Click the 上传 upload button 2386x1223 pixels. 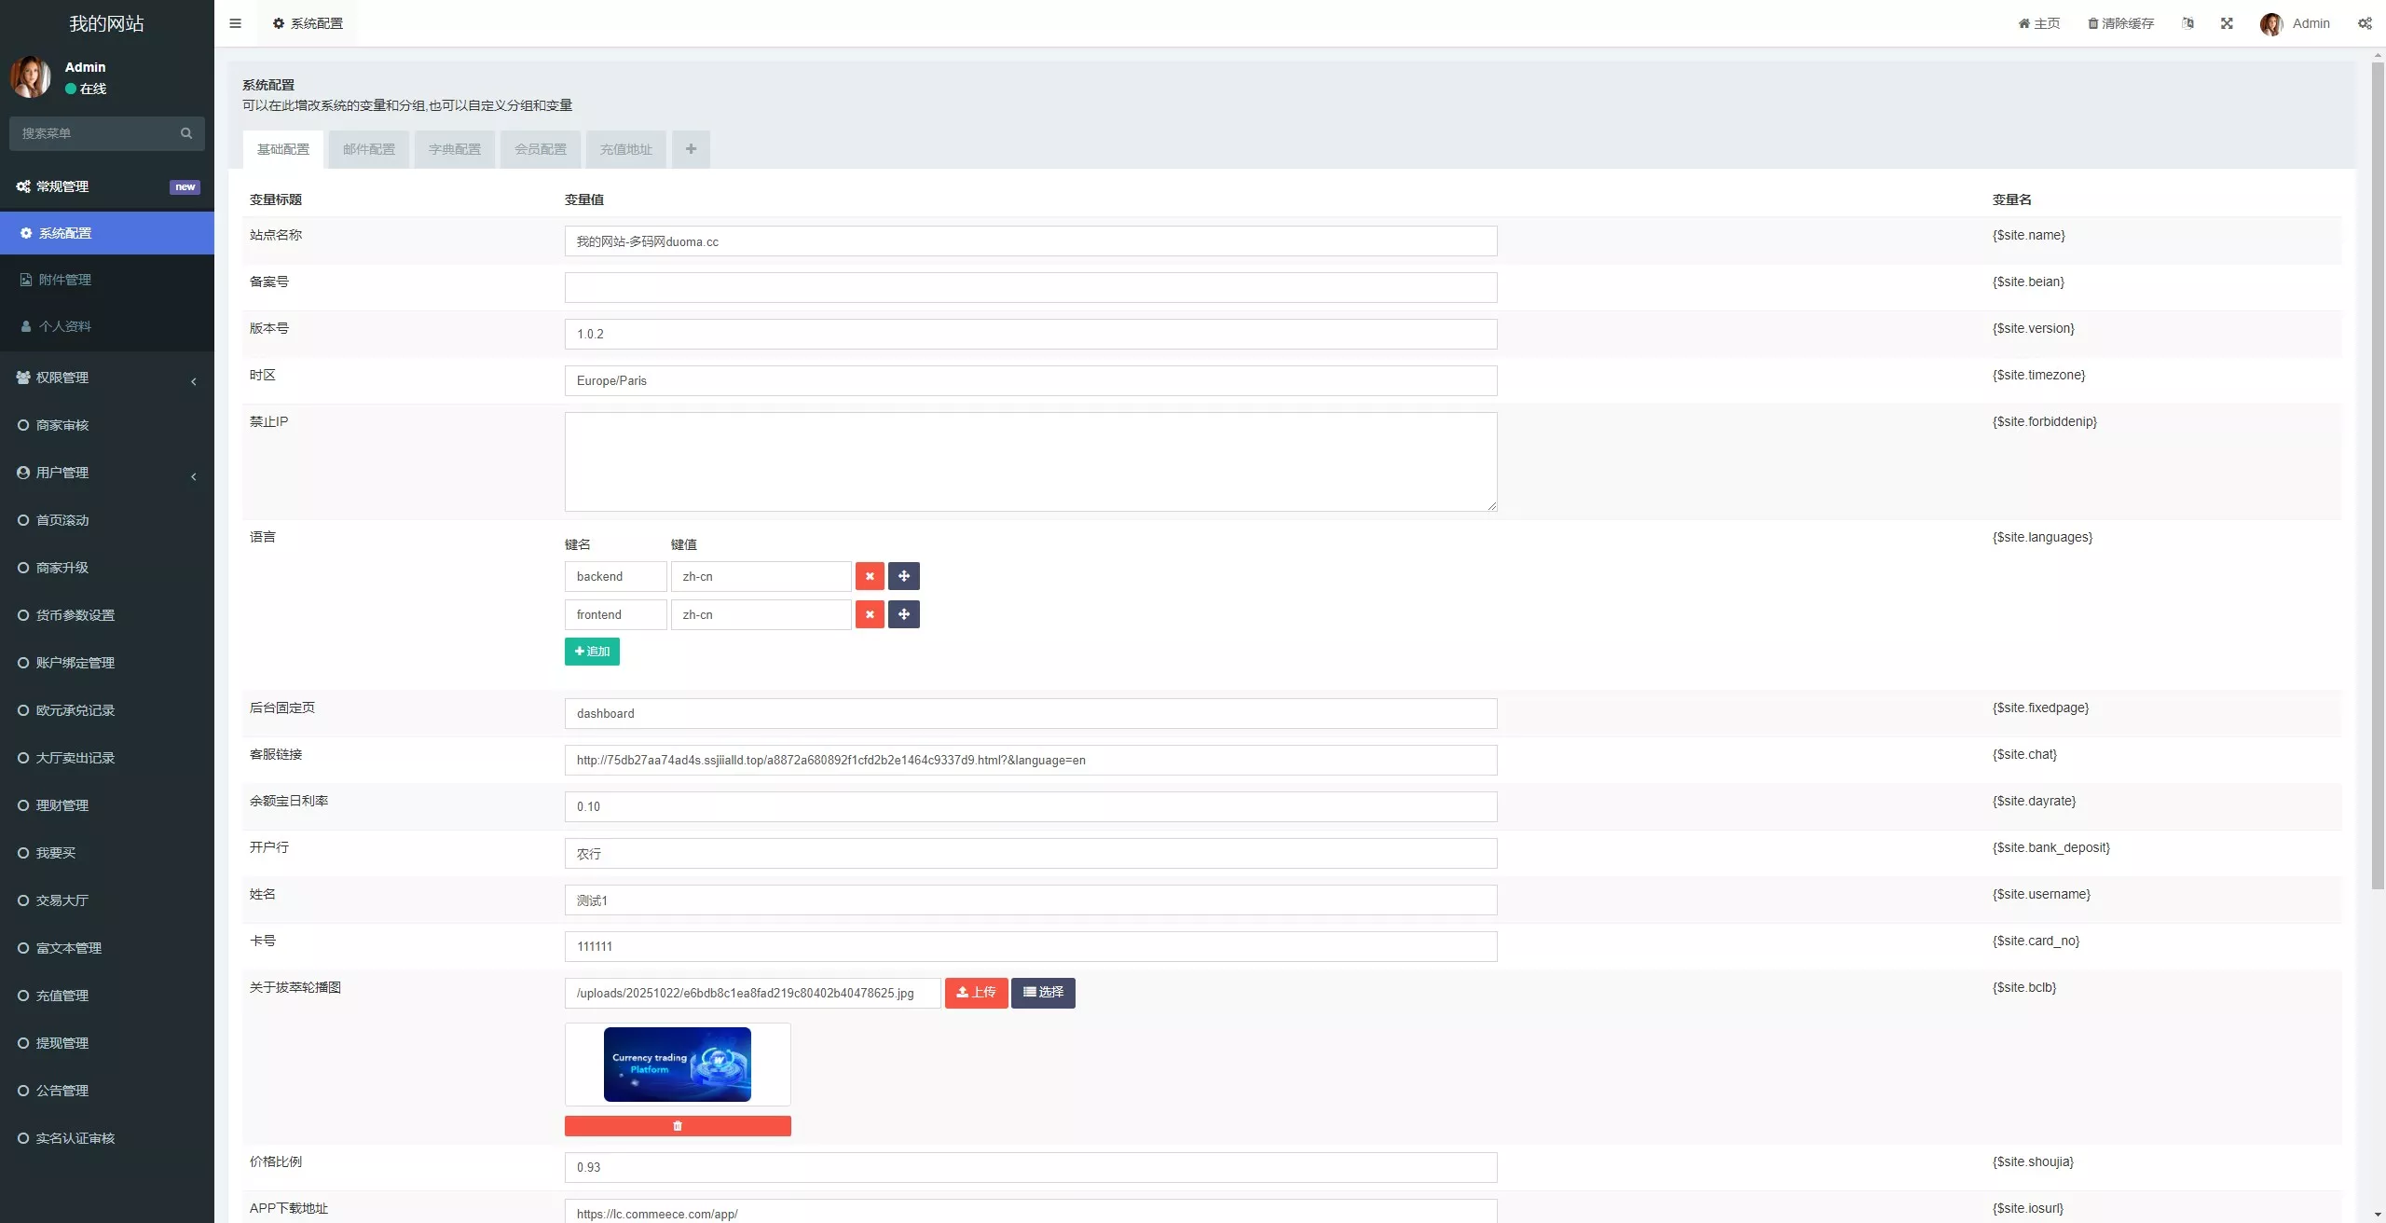pyautogui.click(x=976, y=993)
